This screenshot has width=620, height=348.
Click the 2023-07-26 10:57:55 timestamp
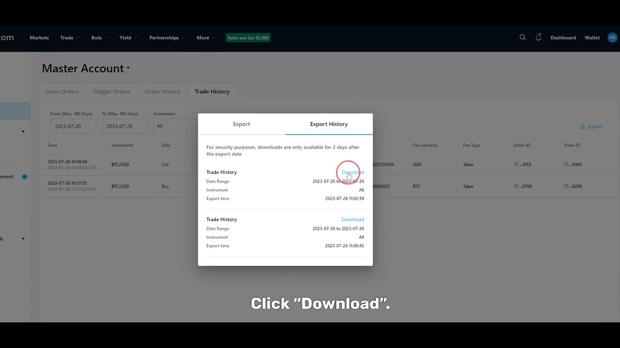tap(67, 183)
